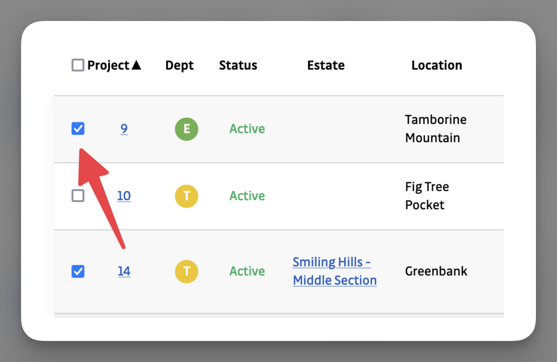Click the Status column header
Image resolution: width=557 pixels, height=362 pixels.
238,65
